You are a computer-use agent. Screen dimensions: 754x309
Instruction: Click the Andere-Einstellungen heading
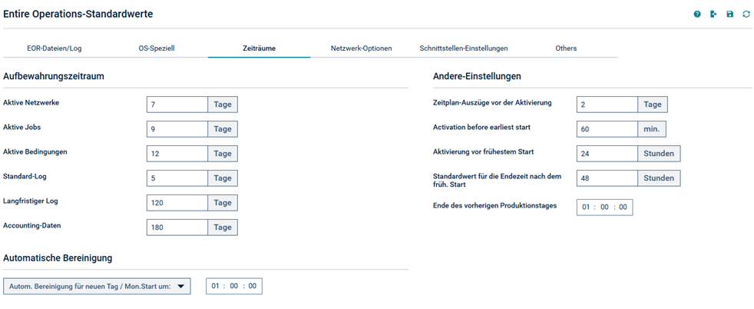coord(478,76)
